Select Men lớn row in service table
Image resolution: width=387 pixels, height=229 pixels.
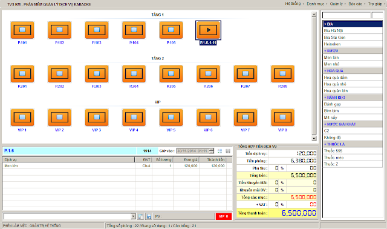(x=117, y=166)
